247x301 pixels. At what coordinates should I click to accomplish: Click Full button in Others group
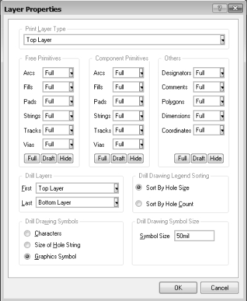[x=182, y=159]
